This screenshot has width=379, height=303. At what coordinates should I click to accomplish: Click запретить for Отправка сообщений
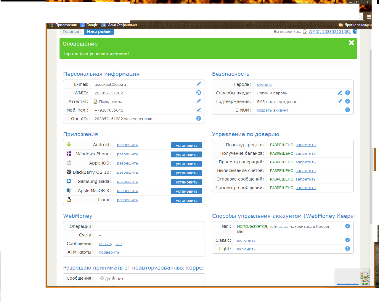coord(306,179)
